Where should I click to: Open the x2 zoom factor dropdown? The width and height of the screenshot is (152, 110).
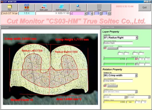[85, 13]
